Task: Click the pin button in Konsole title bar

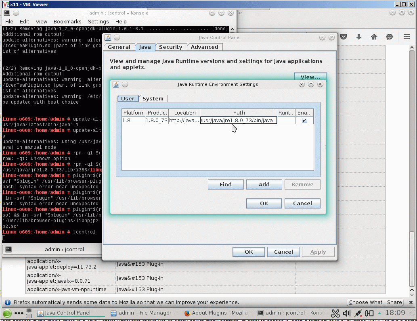Action: click(16, 13)
